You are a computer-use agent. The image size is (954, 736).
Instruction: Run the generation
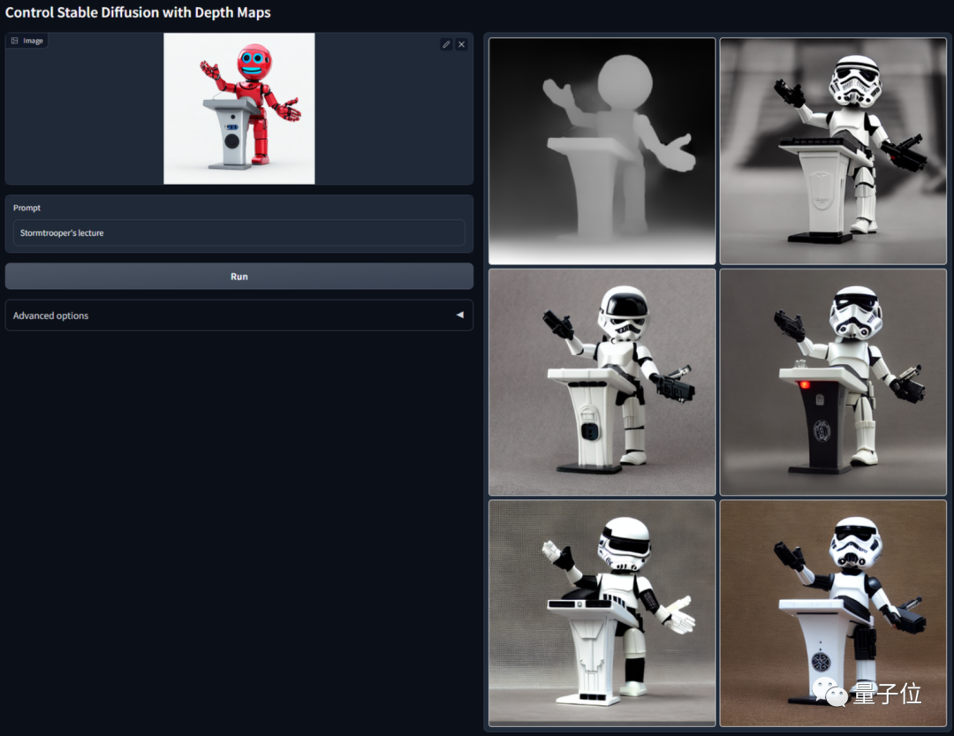[239, 277]
